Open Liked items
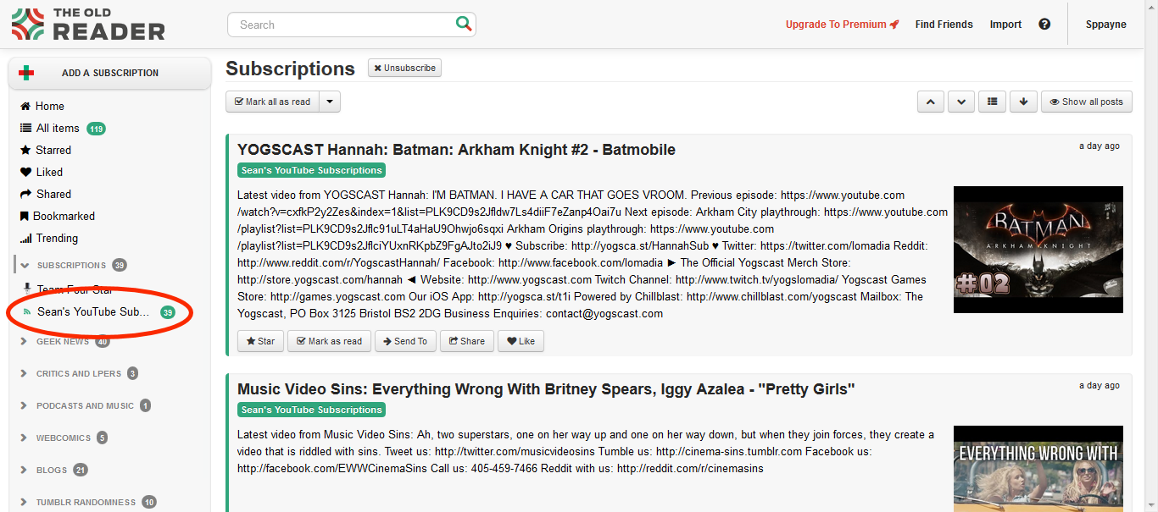The height and width of the screenshot is (512, 1158). pyautogui.click(x=42, y=172)
